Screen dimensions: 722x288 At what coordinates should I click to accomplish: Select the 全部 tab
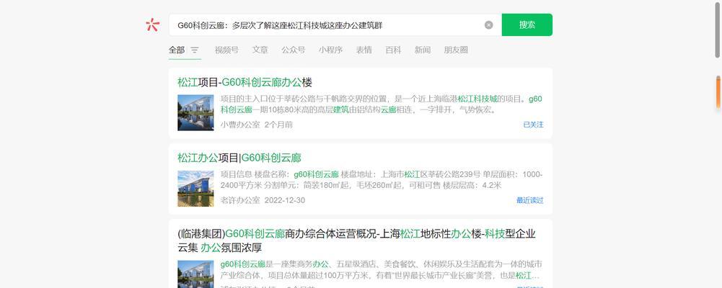point(177,50)
